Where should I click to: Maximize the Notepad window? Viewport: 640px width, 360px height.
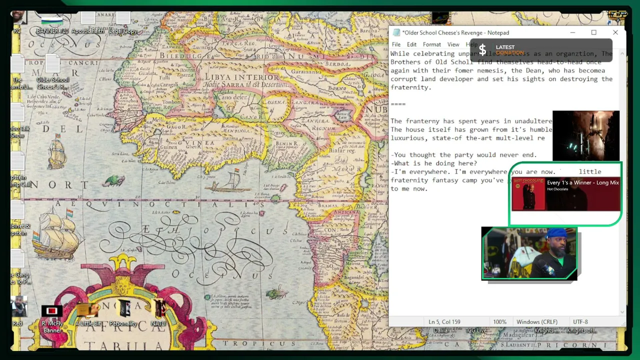click(594, 33)
